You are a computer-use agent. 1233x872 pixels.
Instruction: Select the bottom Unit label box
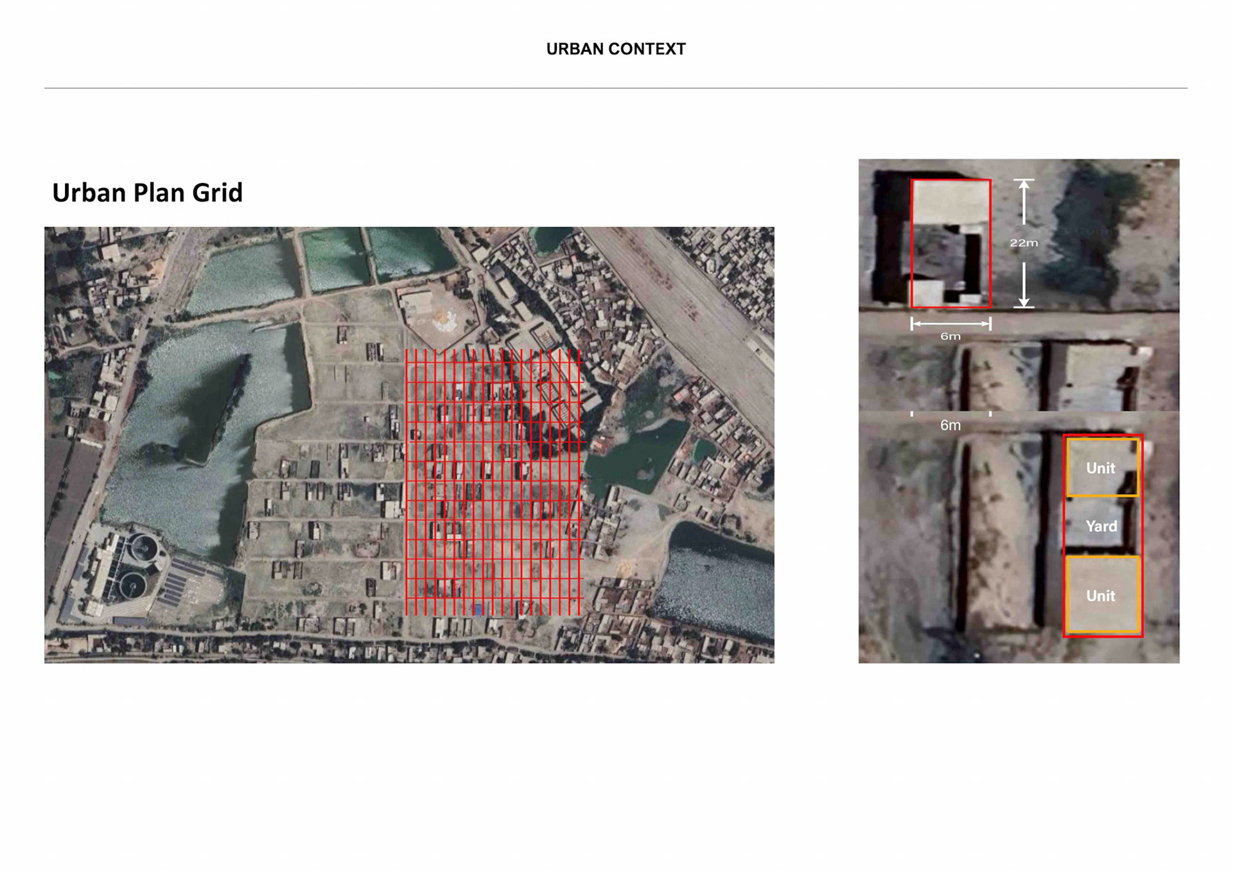tap(1101, 596)
